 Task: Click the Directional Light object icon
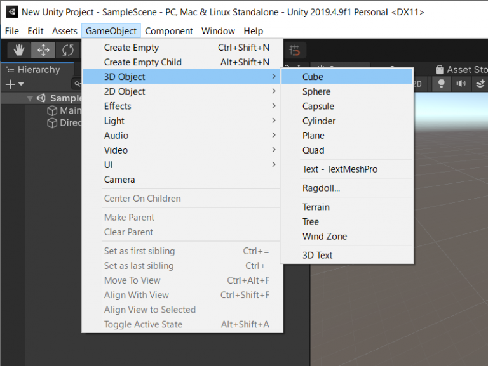pyautogui.click(x=53, y=123)
